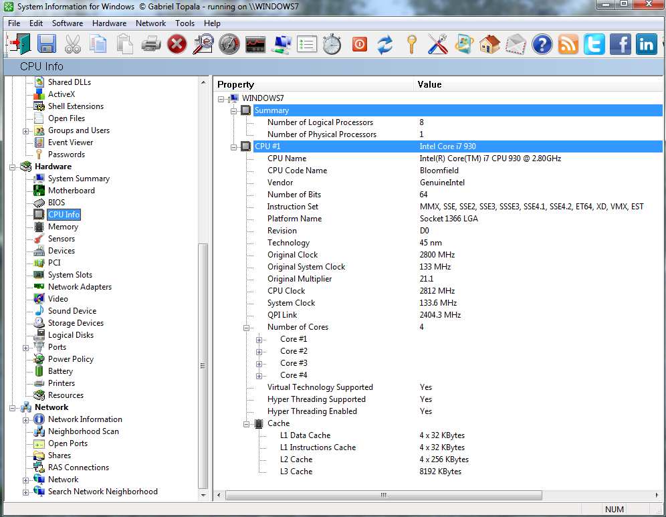Click the green checklist icon
666x517 pixels.
pyautogui.click(x=307, y=44)
